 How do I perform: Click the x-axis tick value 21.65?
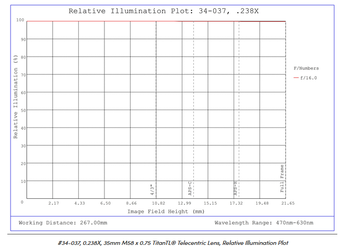pyautogui.click(x=288, y=203)
